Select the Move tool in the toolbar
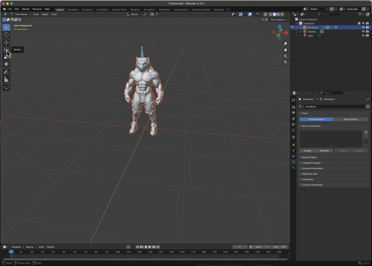Screen dimensions: 372x266 tap(6, 42)
